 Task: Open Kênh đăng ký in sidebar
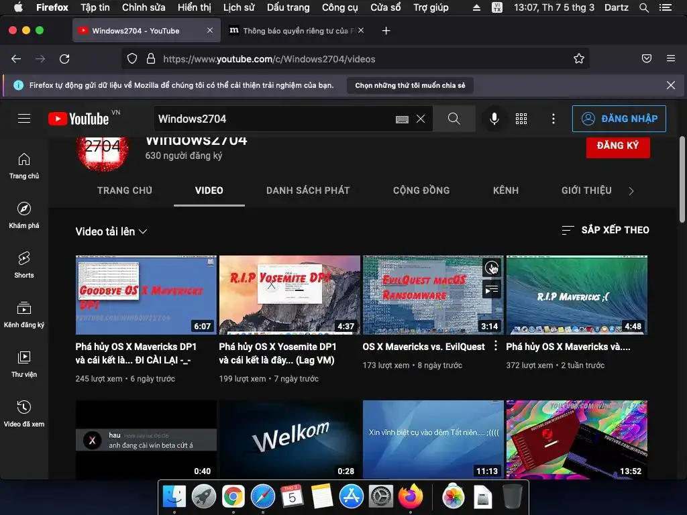24,314
